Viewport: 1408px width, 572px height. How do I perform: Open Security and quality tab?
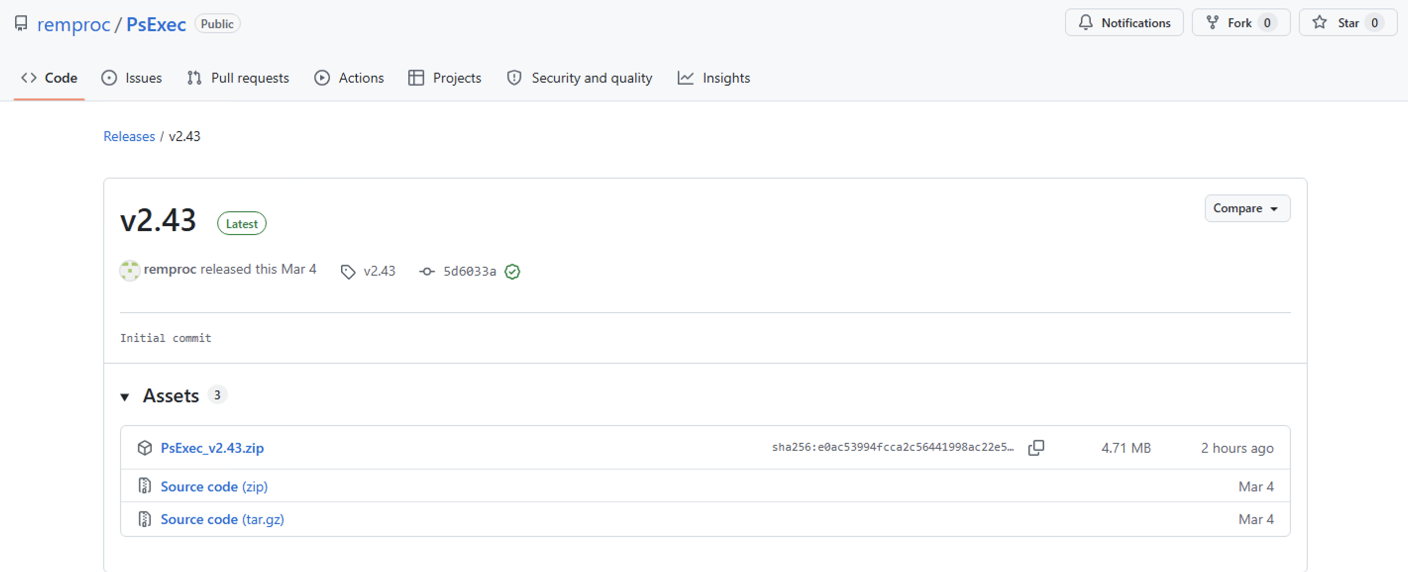coord(579,78)
